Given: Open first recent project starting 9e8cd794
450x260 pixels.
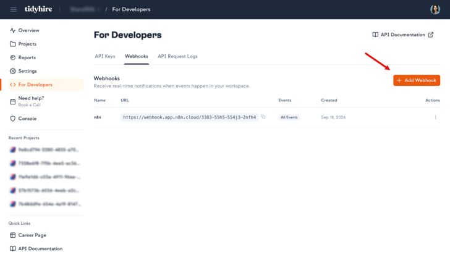Looking at the screenshot, I should pyautogui.click(x=46, y=149).
